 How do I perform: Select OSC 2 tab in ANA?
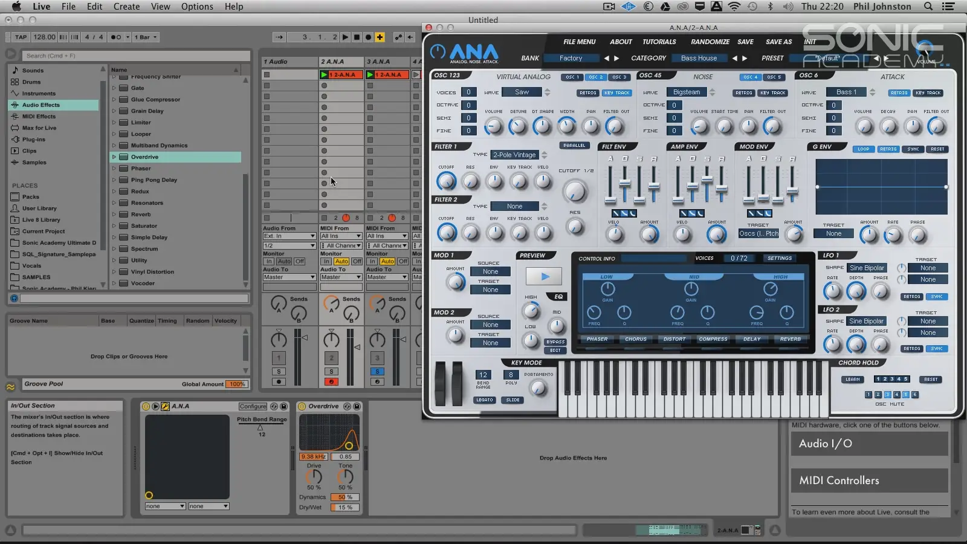[x=595, y=77]
